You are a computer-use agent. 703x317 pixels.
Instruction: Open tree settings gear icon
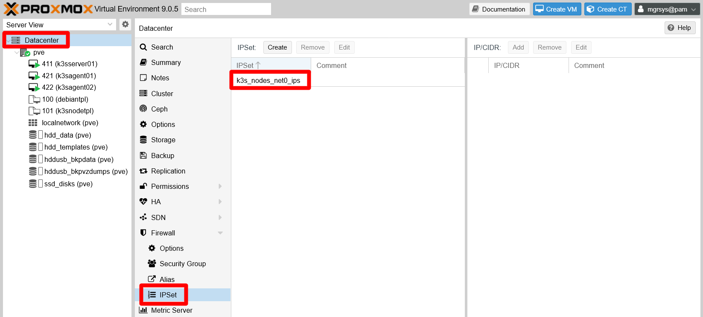pyautogui.click(x=125, y=24)
